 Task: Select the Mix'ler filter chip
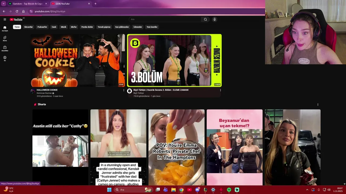click(74, 27)
